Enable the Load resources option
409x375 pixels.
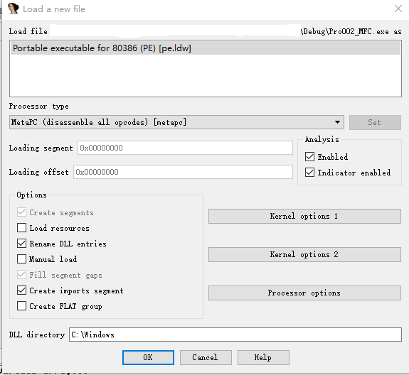coord(21,227)
